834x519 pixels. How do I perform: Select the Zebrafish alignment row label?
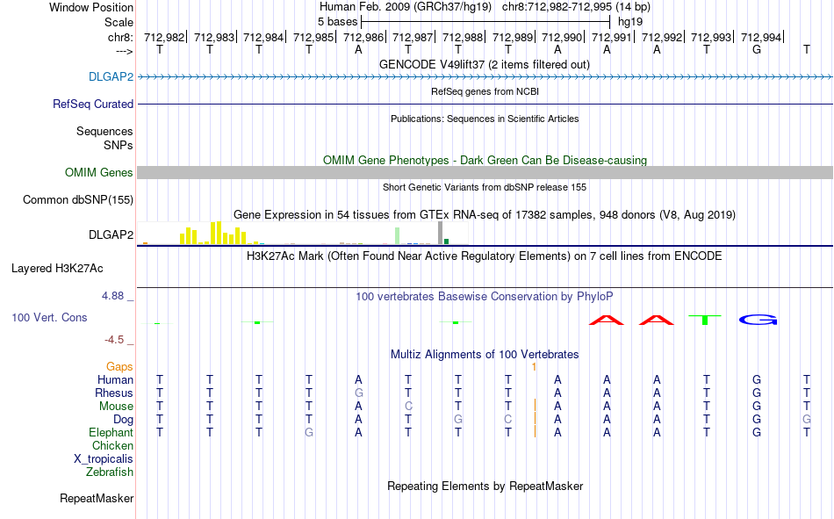click(x=110, y=472)
